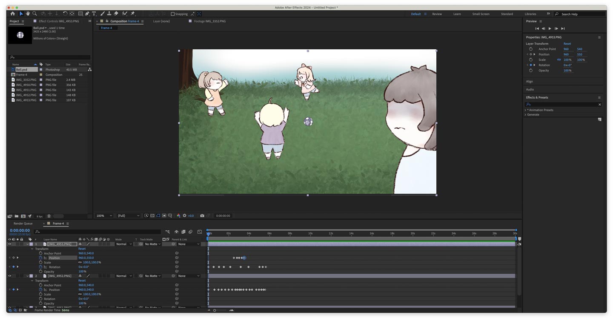Collapse the Transform group under IMG_4952.PNG
The width and height of the screenshot is (613, 320).
pyautogui.click(x=32, y=281)
